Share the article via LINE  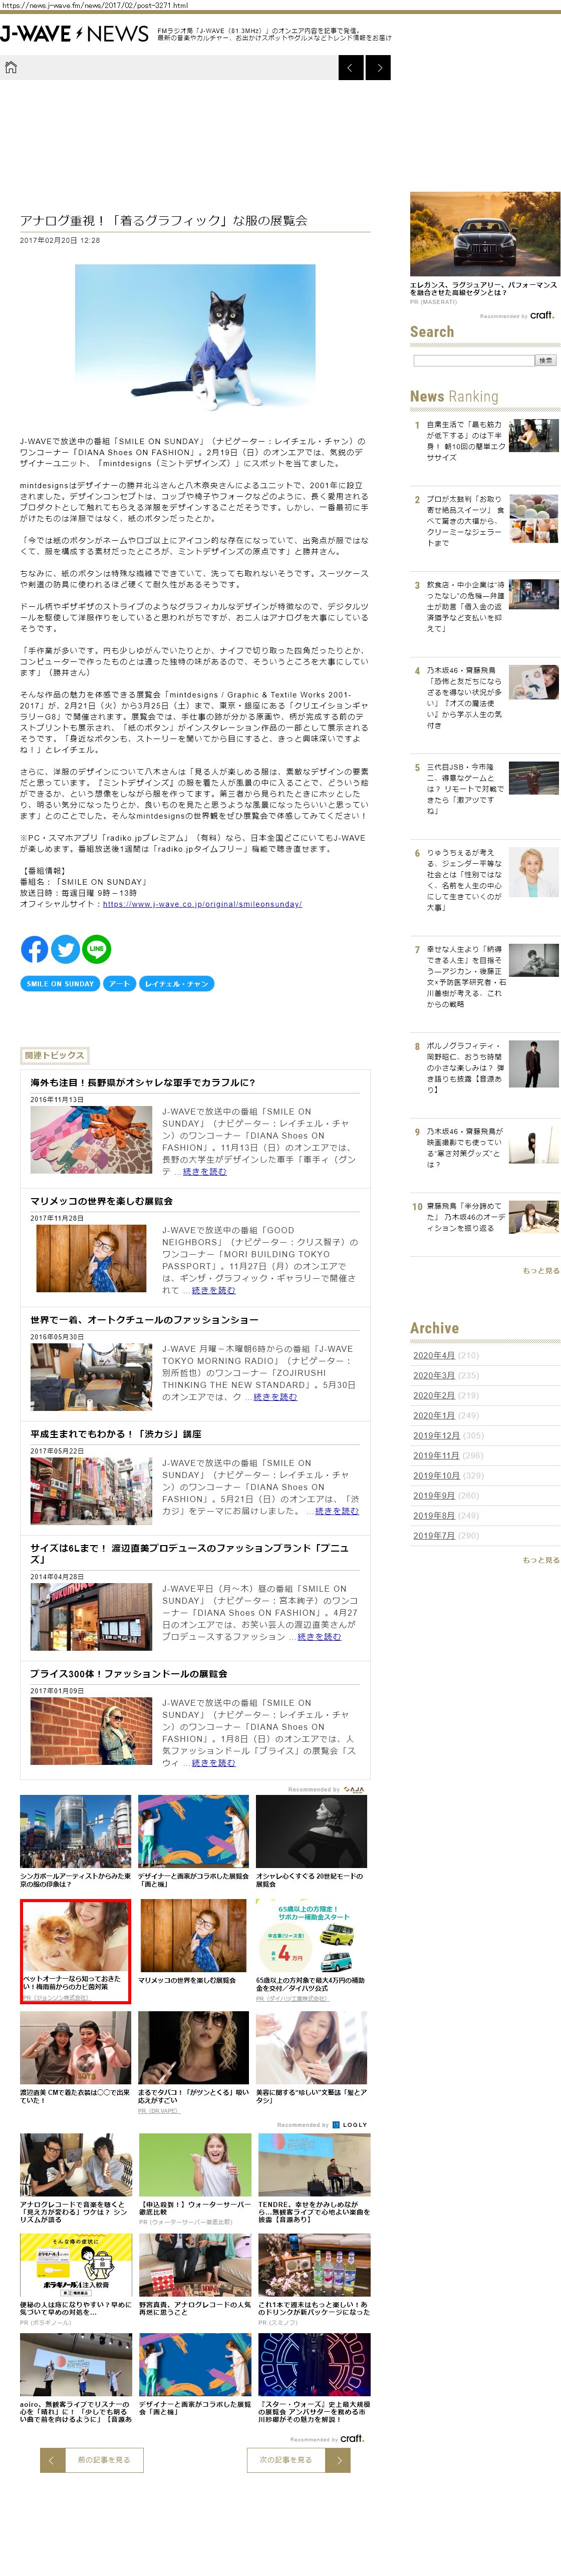click(x=96, y=949)
